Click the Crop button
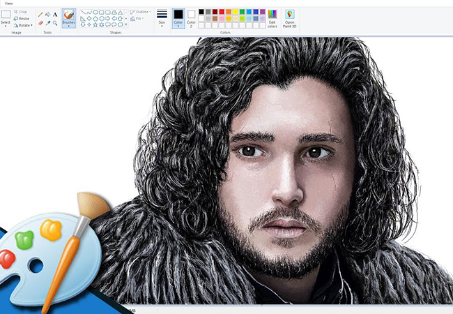 (20, 12)
